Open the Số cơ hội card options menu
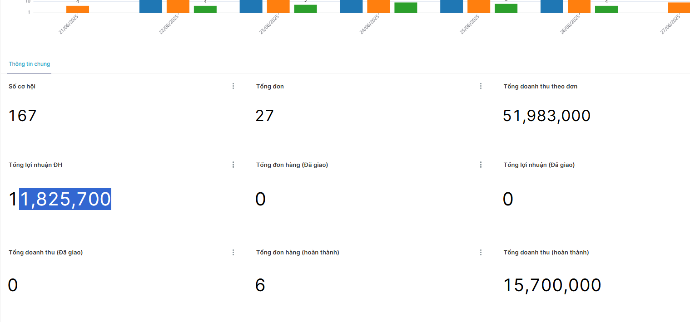Screen dimensions: 690x322 click(233, 86)
